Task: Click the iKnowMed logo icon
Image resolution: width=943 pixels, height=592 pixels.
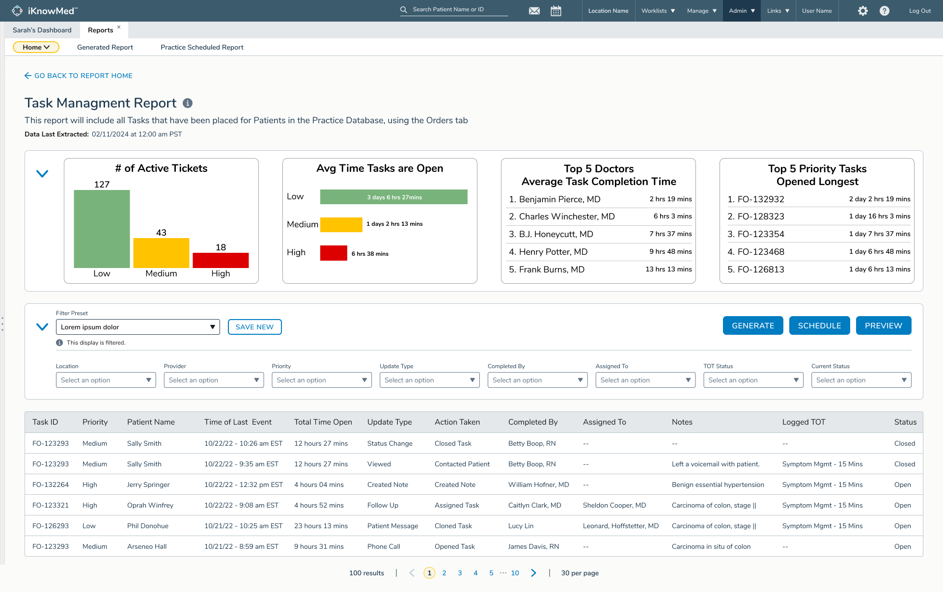Action: 17,11
